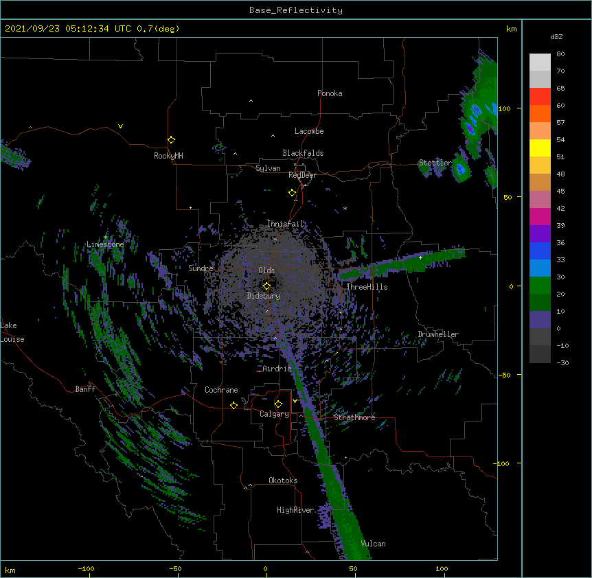This screenshot has height=578, width=592.
Task: Select the light gray 80-70 dBZ legend swatch
Action: pos(540,62)
